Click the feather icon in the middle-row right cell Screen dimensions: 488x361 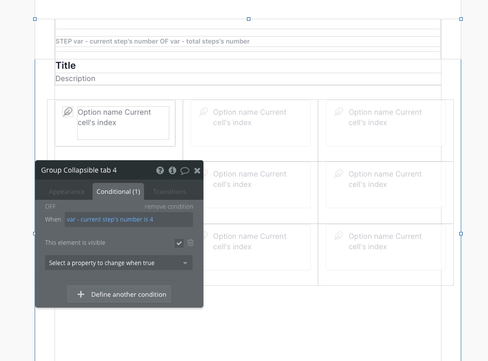tap(339, 174)
